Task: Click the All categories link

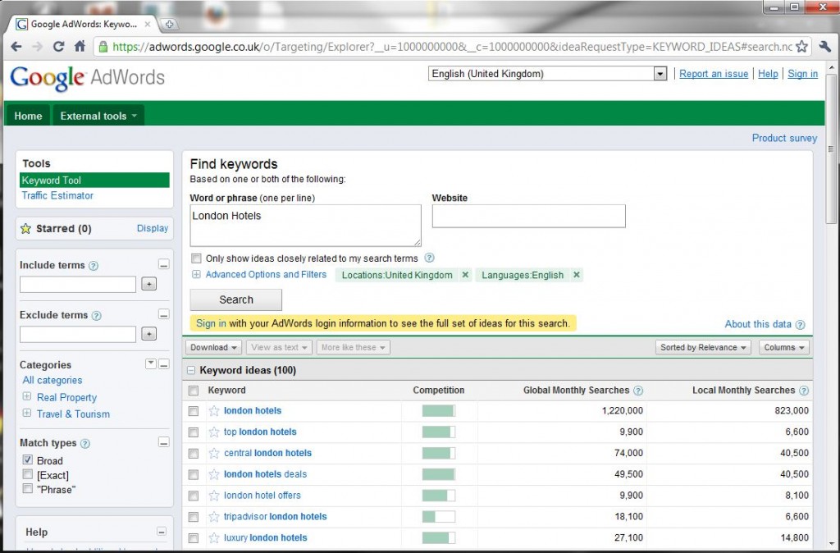Action: point(52,381)
